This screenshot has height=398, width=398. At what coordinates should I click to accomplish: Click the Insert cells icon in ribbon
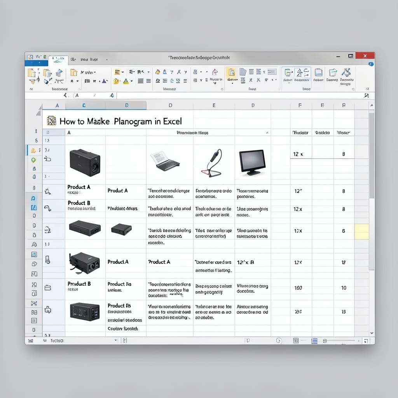(x=288, y=73)
